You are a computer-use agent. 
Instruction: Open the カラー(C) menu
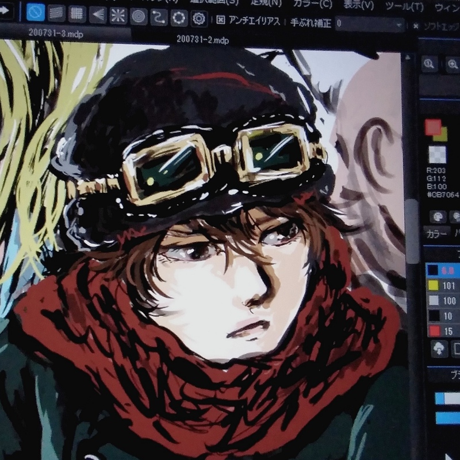tap(313, 4)
